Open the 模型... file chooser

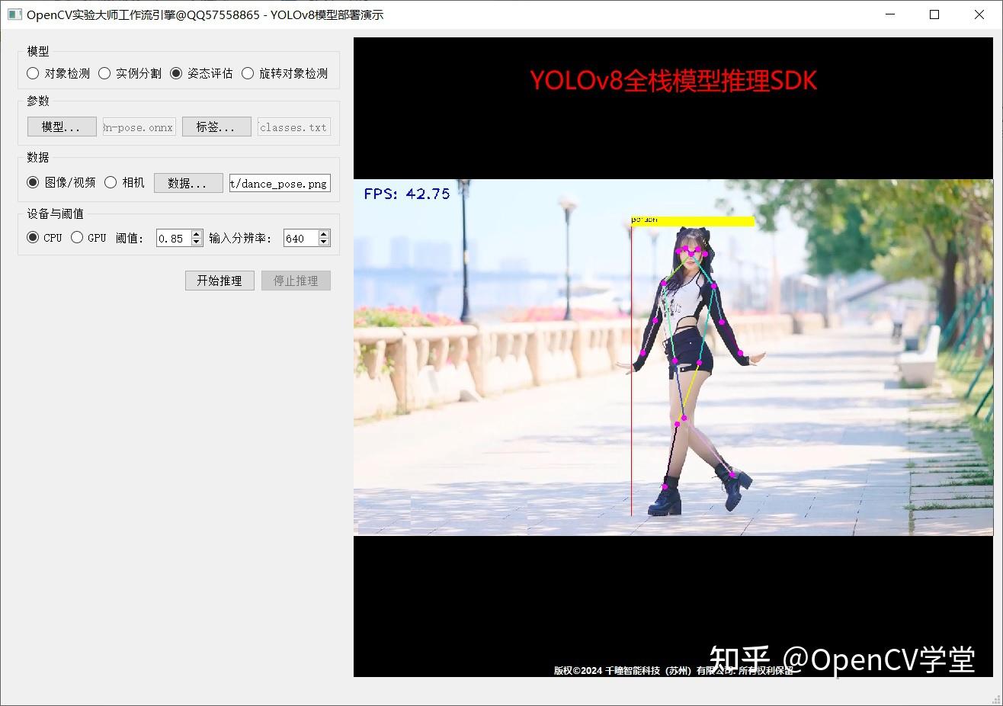click(61, 127)
